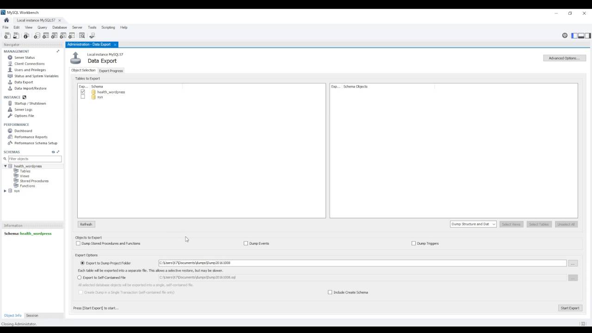The width and height of the screenshot is (592, 333).
Task: Open Data Import/Restore
Action: (x=30, y=88)
